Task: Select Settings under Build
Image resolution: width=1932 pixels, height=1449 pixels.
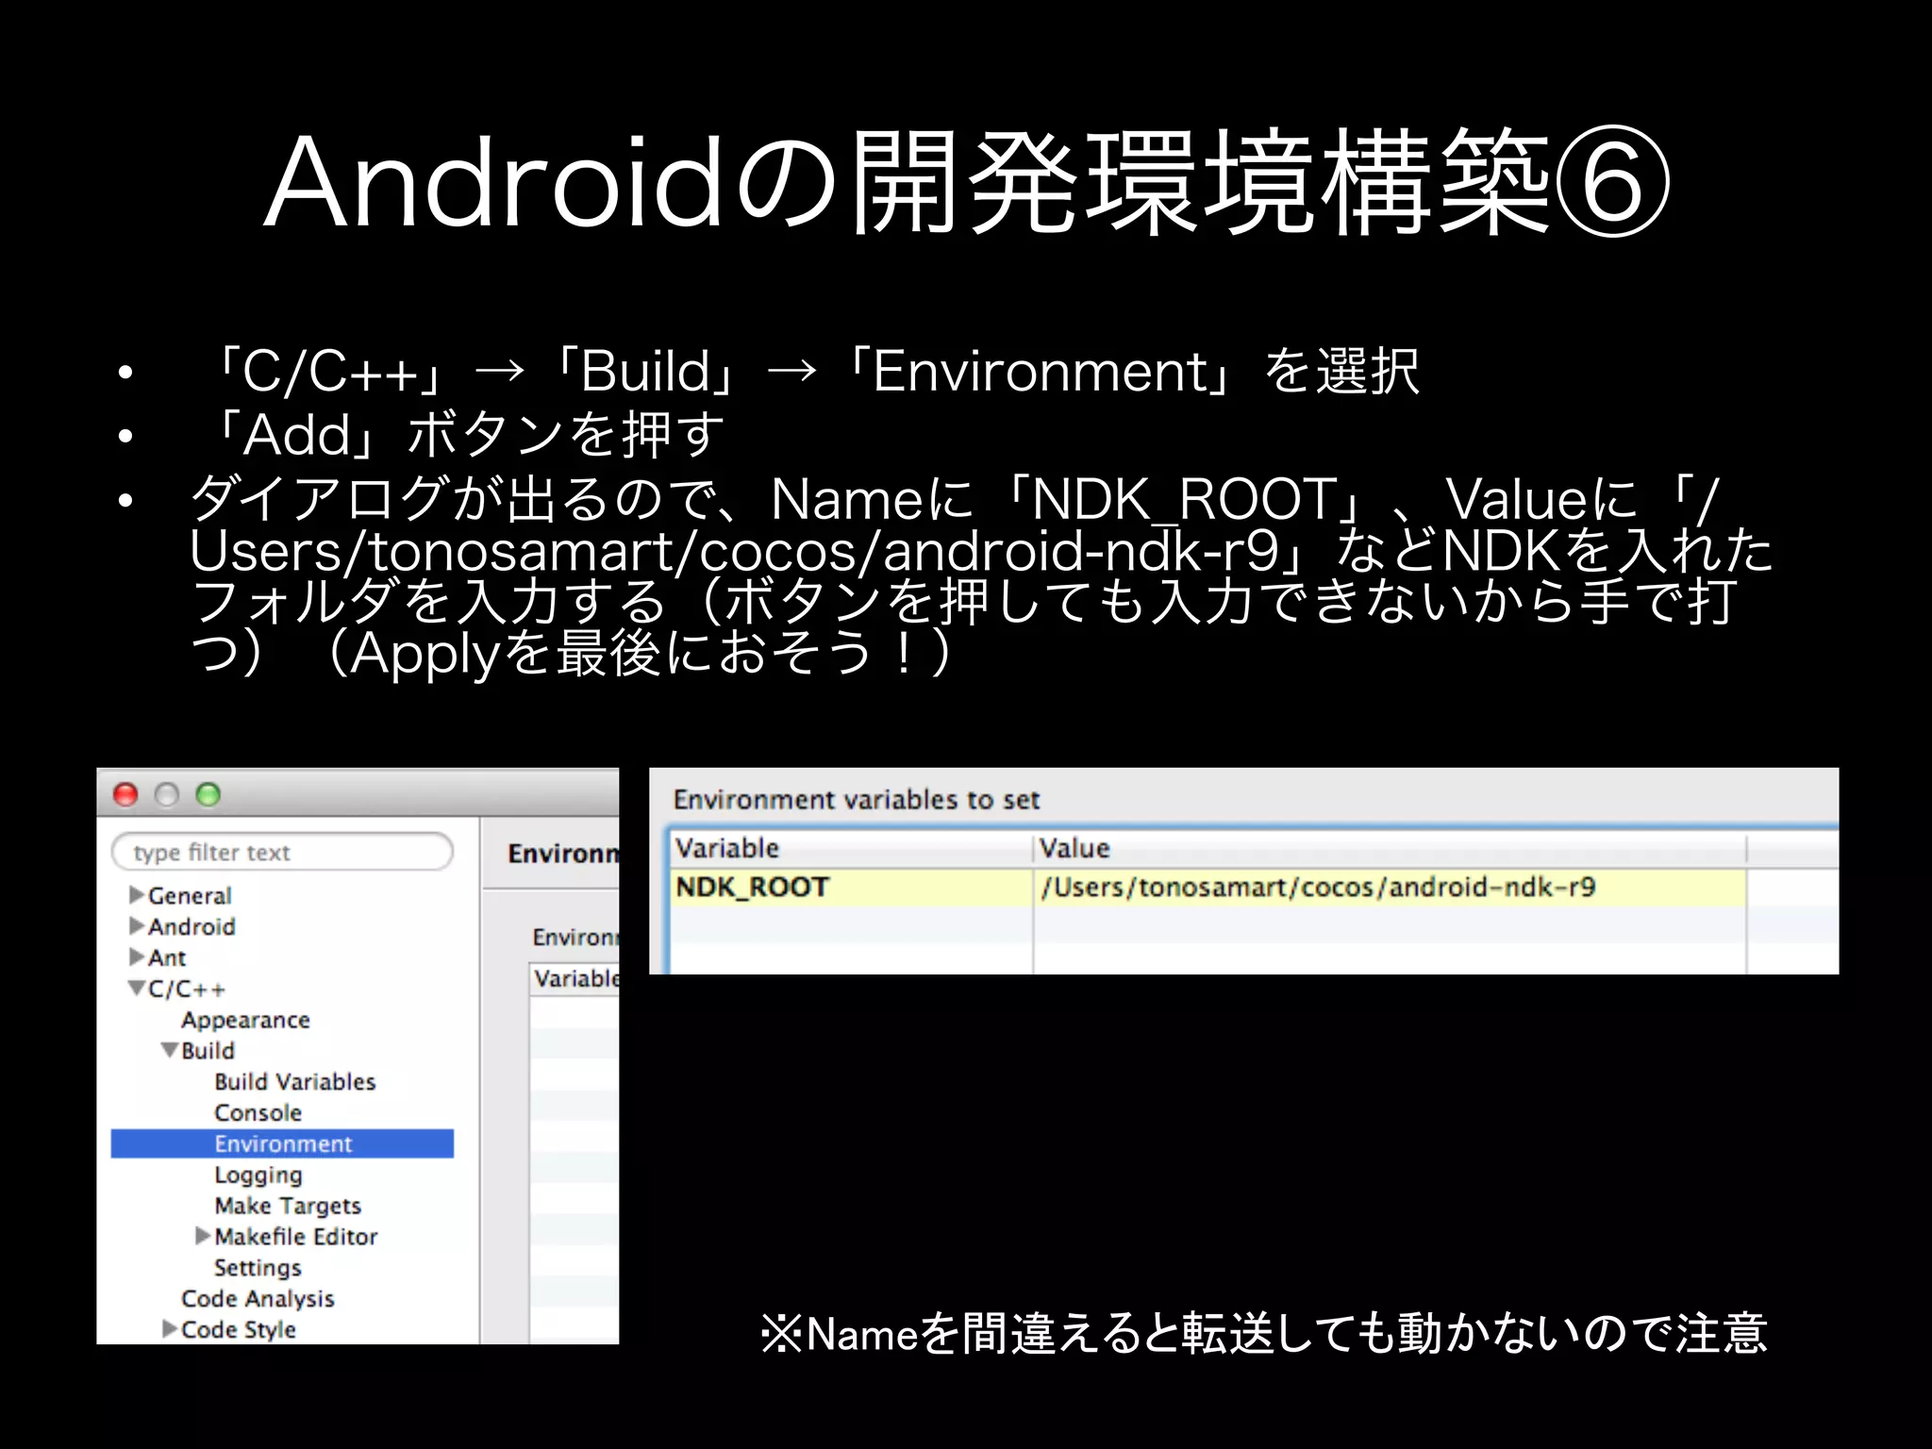Action: click(x=258, y=1267)
